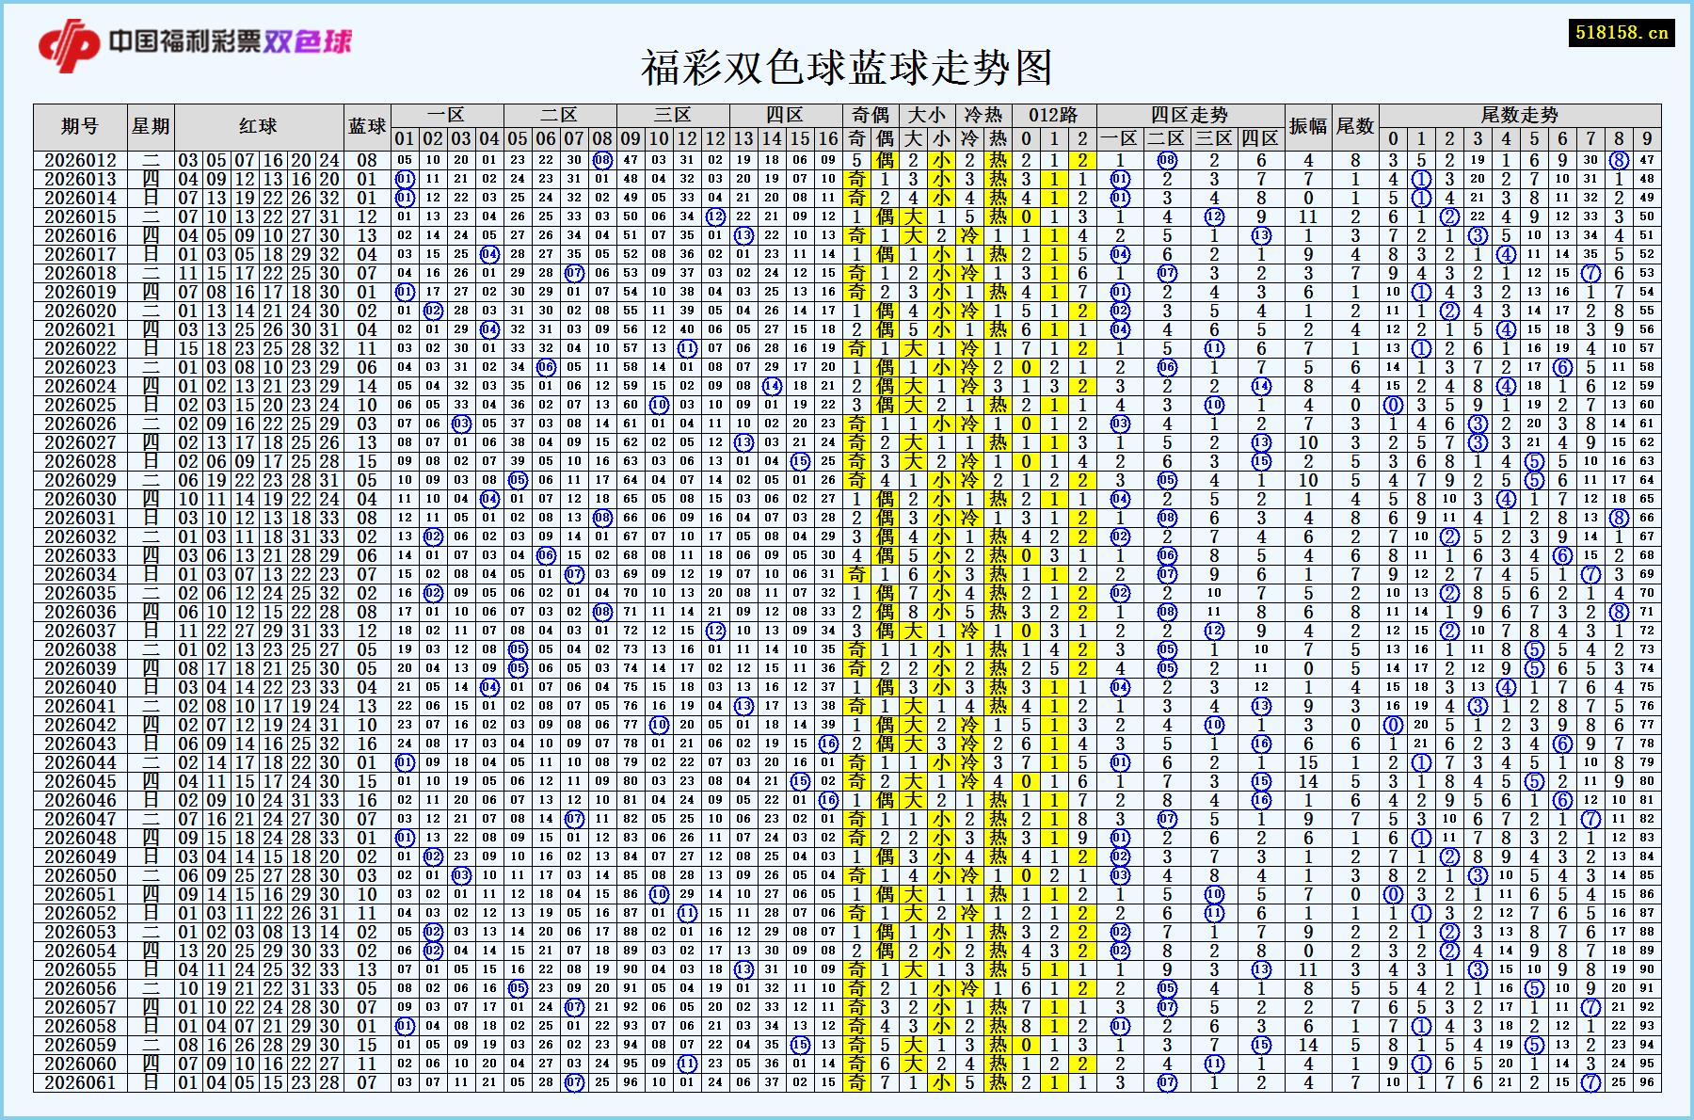Image resolution: width=1694 pixels, height=1120 pixels.
Task: Click the 热 sub-header under 冷热
Action: [x=998, y=139]
